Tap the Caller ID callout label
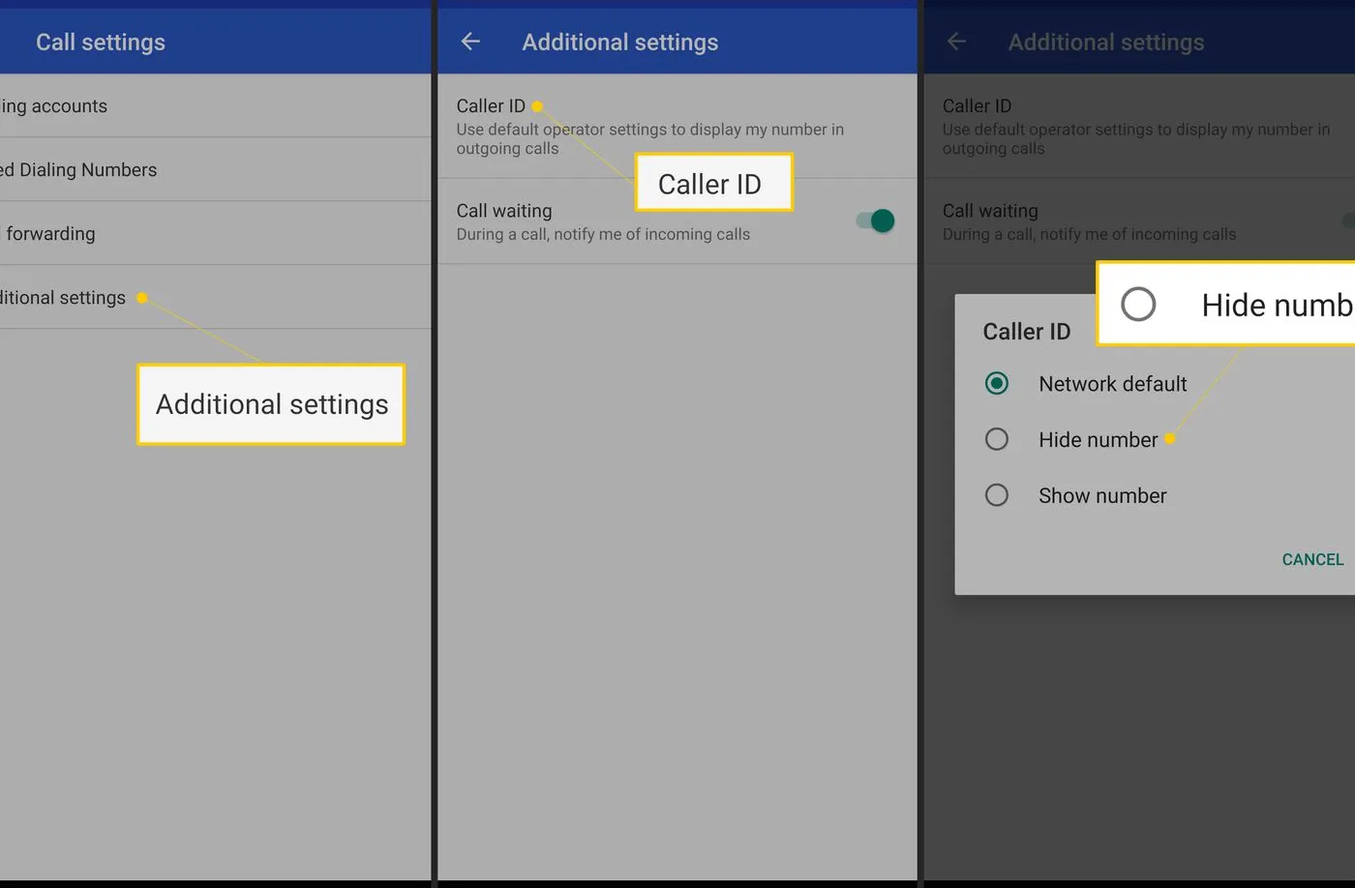1355x888 pixels. [x=713, y=183]
